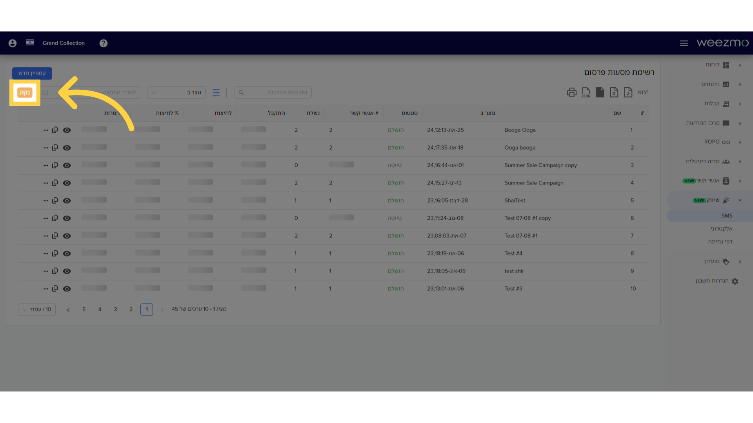Go to page 3 of results
The image size is (753, 423).
tap(115, 309)
